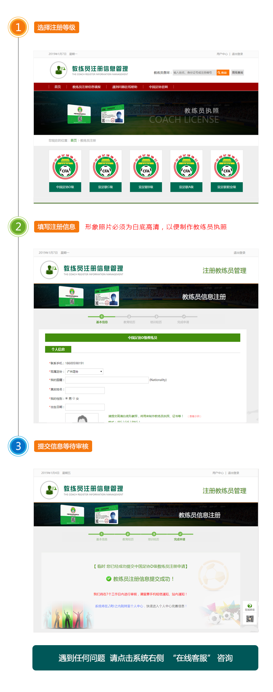Open the 在线咨询 help icon

(250, 606)
